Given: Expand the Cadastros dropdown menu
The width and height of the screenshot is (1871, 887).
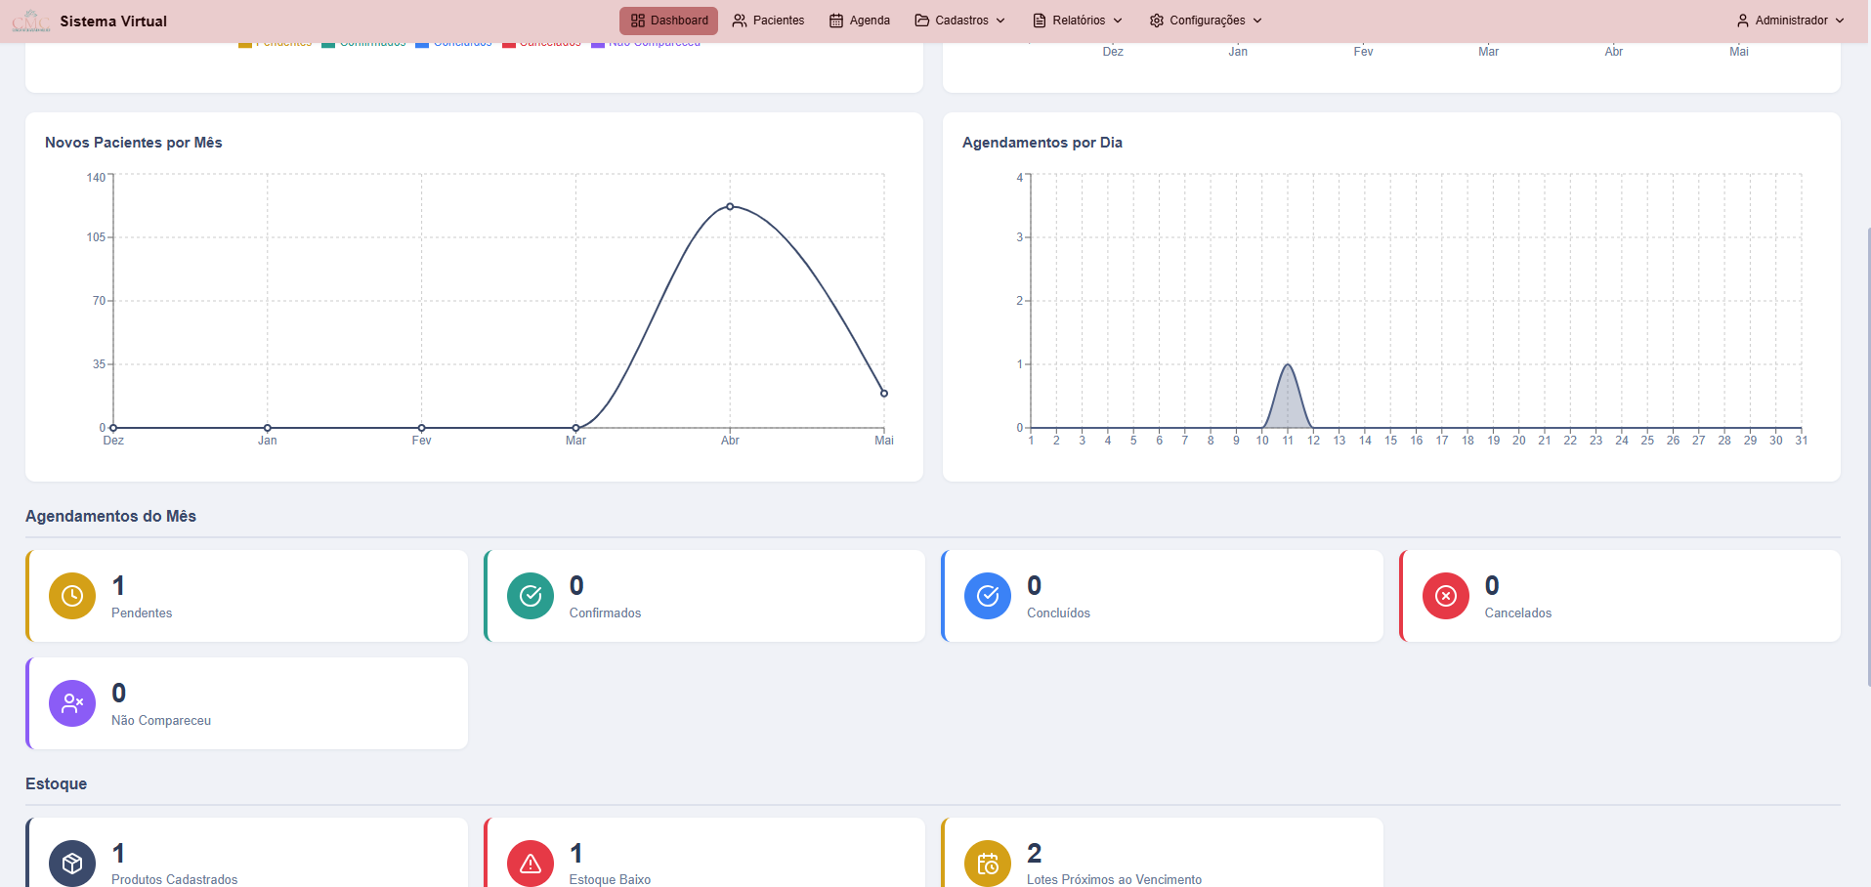Looking at the screenshot, I should pyautogui.click(x=959, y=21).
